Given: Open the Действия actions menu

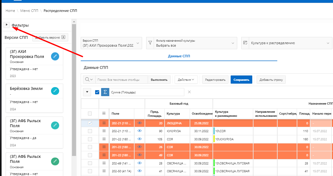Looking at the screenshot, I should pos(186,80).
